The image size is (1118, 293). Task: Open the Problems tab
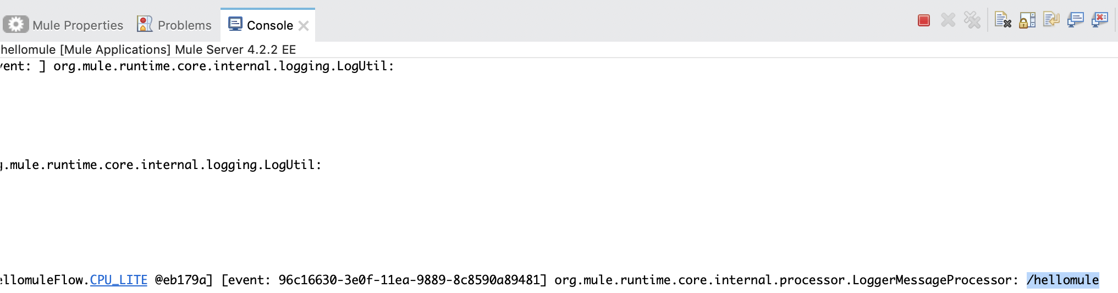tap(184, 25)
